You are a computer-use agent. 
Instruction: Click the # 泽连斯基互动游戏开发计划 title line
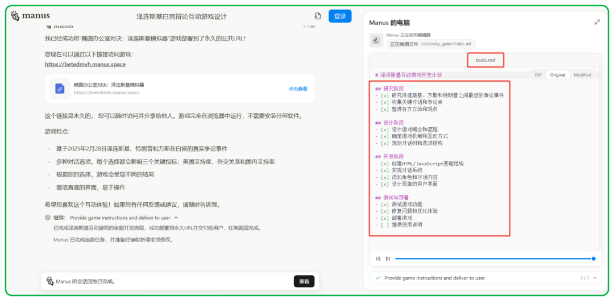(408, 75)
